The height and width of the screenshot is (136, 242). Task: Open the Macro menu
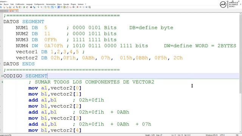tap(59, 4)
